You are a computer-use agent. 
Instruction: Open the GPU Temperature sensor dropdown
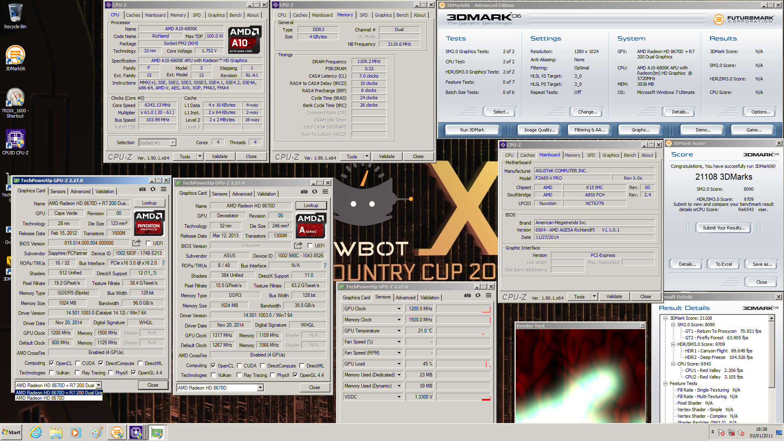click(x=399, y=331)
